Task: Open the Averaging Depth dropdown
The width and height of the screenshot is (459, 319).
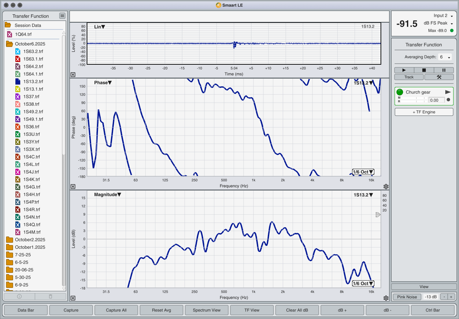Action: pos(445,57)
